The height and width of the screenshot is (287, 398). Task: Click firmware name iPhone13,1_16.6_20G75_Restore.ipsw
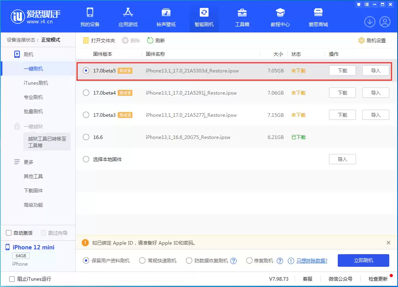(x=188, y=137)
